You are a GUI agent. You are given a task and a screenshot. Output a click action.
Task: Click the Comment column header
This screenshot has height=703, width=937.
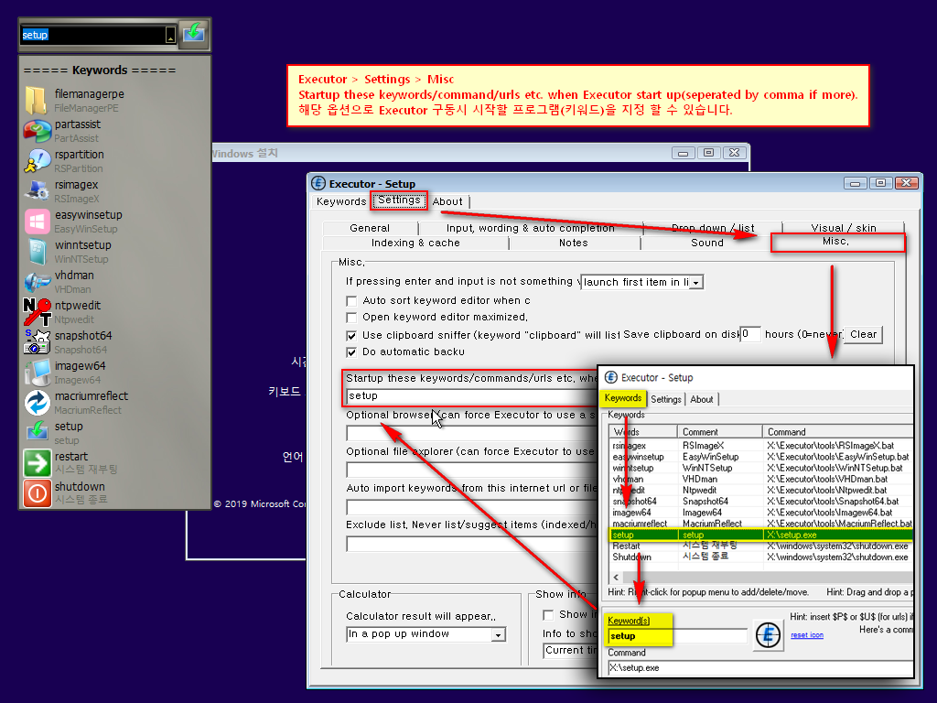point(719,432)
